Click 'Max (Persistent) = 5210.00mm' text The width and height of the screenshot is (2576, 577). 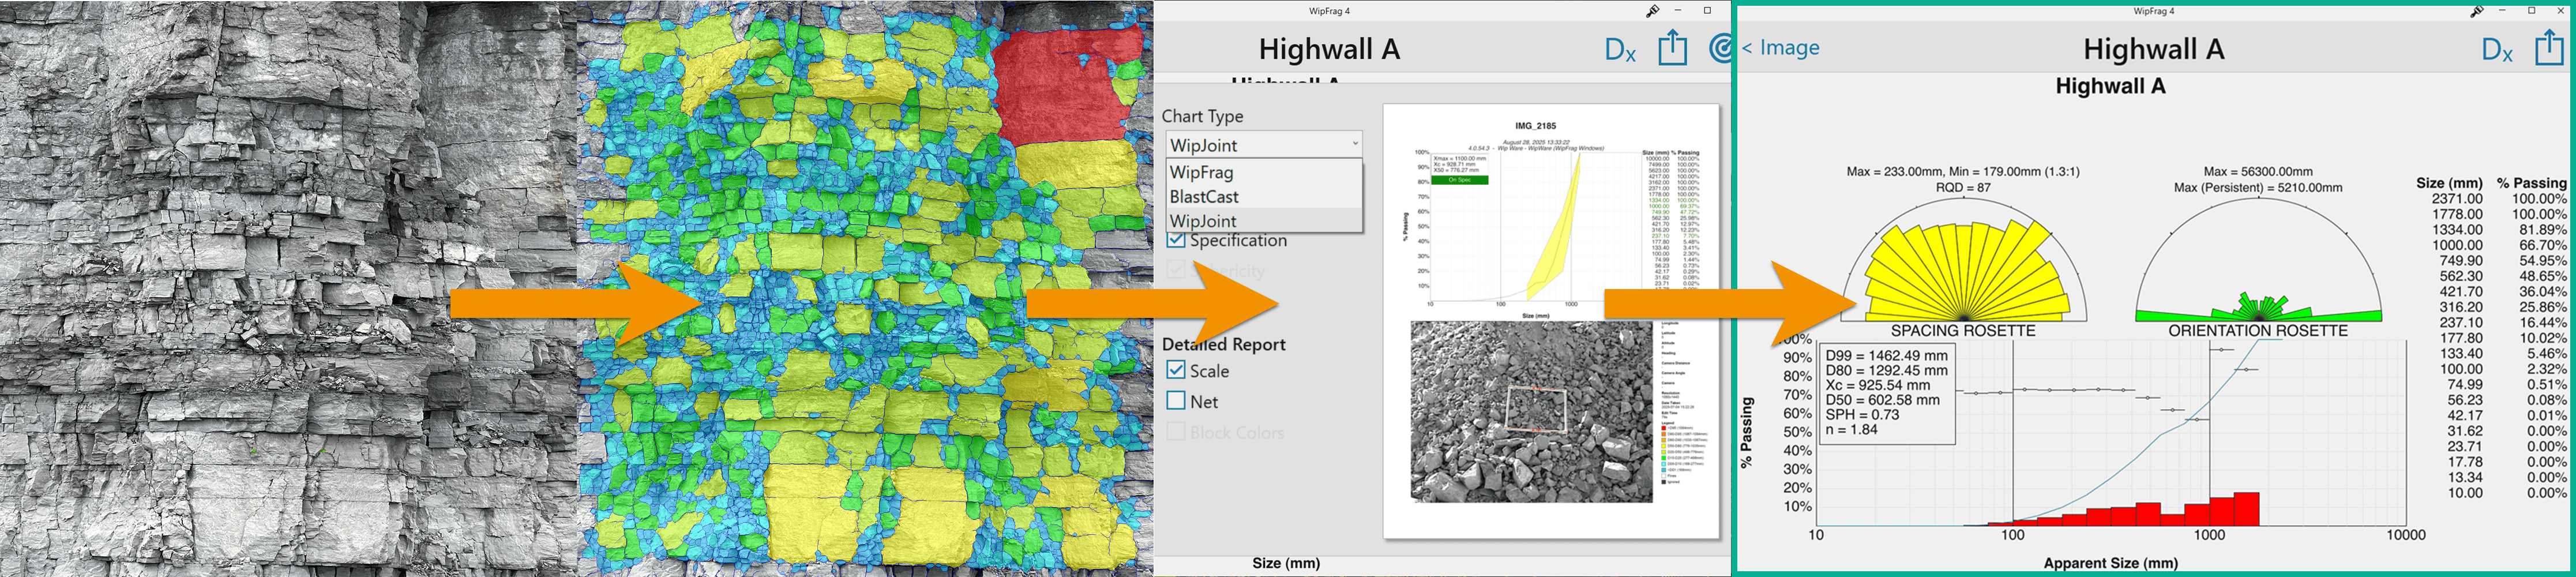pyautogui.click(x=2258, y=187)
